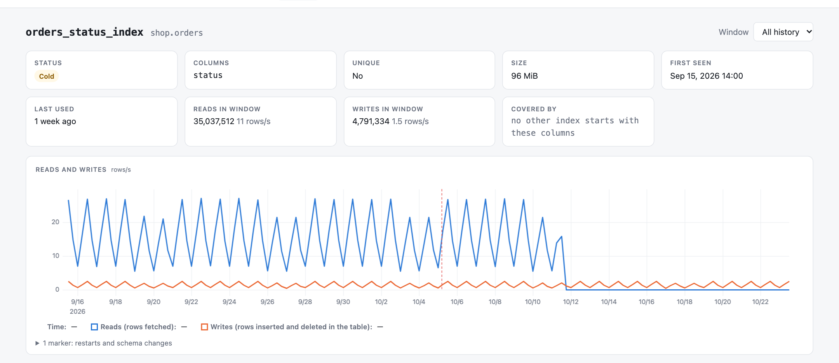The image size is (839, 363).
Task: Click the red dashed marker line on chart
Action: coord(442,239)
